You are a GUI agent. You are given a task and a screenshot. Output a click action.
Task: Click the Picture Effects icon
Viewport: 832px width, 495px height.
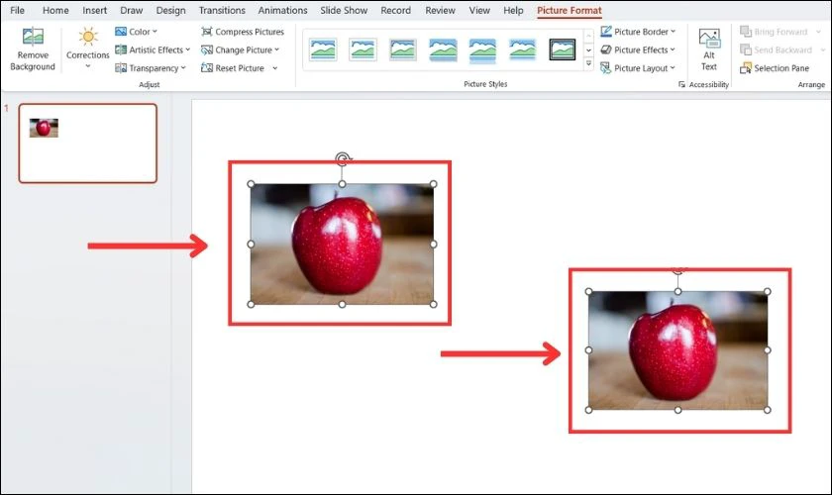click(606, 49)
